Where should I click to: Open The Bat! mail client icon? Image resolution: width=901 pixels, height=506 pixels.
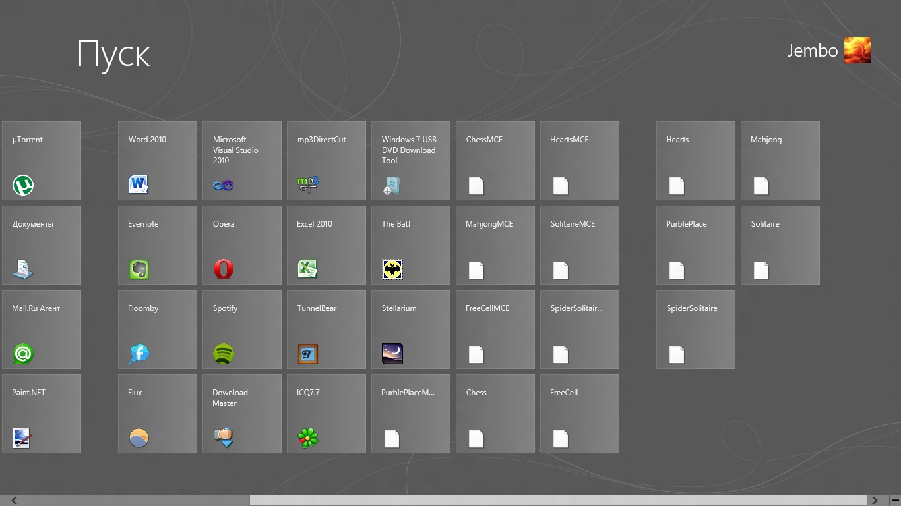pyautogui.click(x=392, y=269)
